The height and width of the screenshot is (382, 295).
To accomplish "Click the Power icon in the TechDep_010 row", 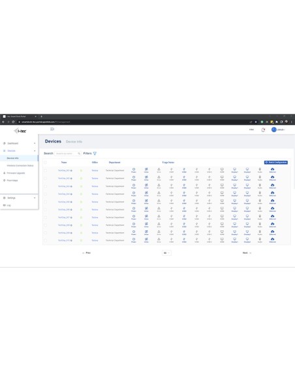I will click(x=134, y=239).
